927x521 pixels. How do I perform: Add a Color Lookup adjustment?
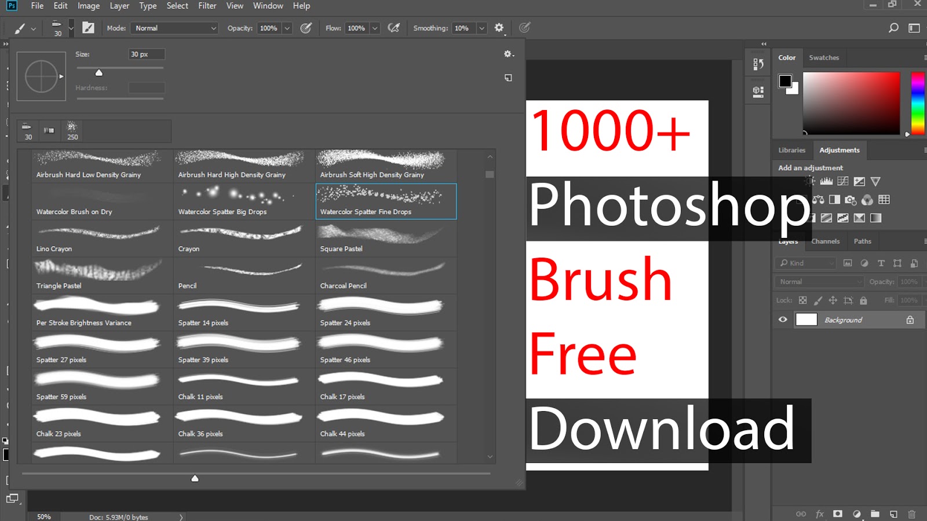click(x=884, y=200)
